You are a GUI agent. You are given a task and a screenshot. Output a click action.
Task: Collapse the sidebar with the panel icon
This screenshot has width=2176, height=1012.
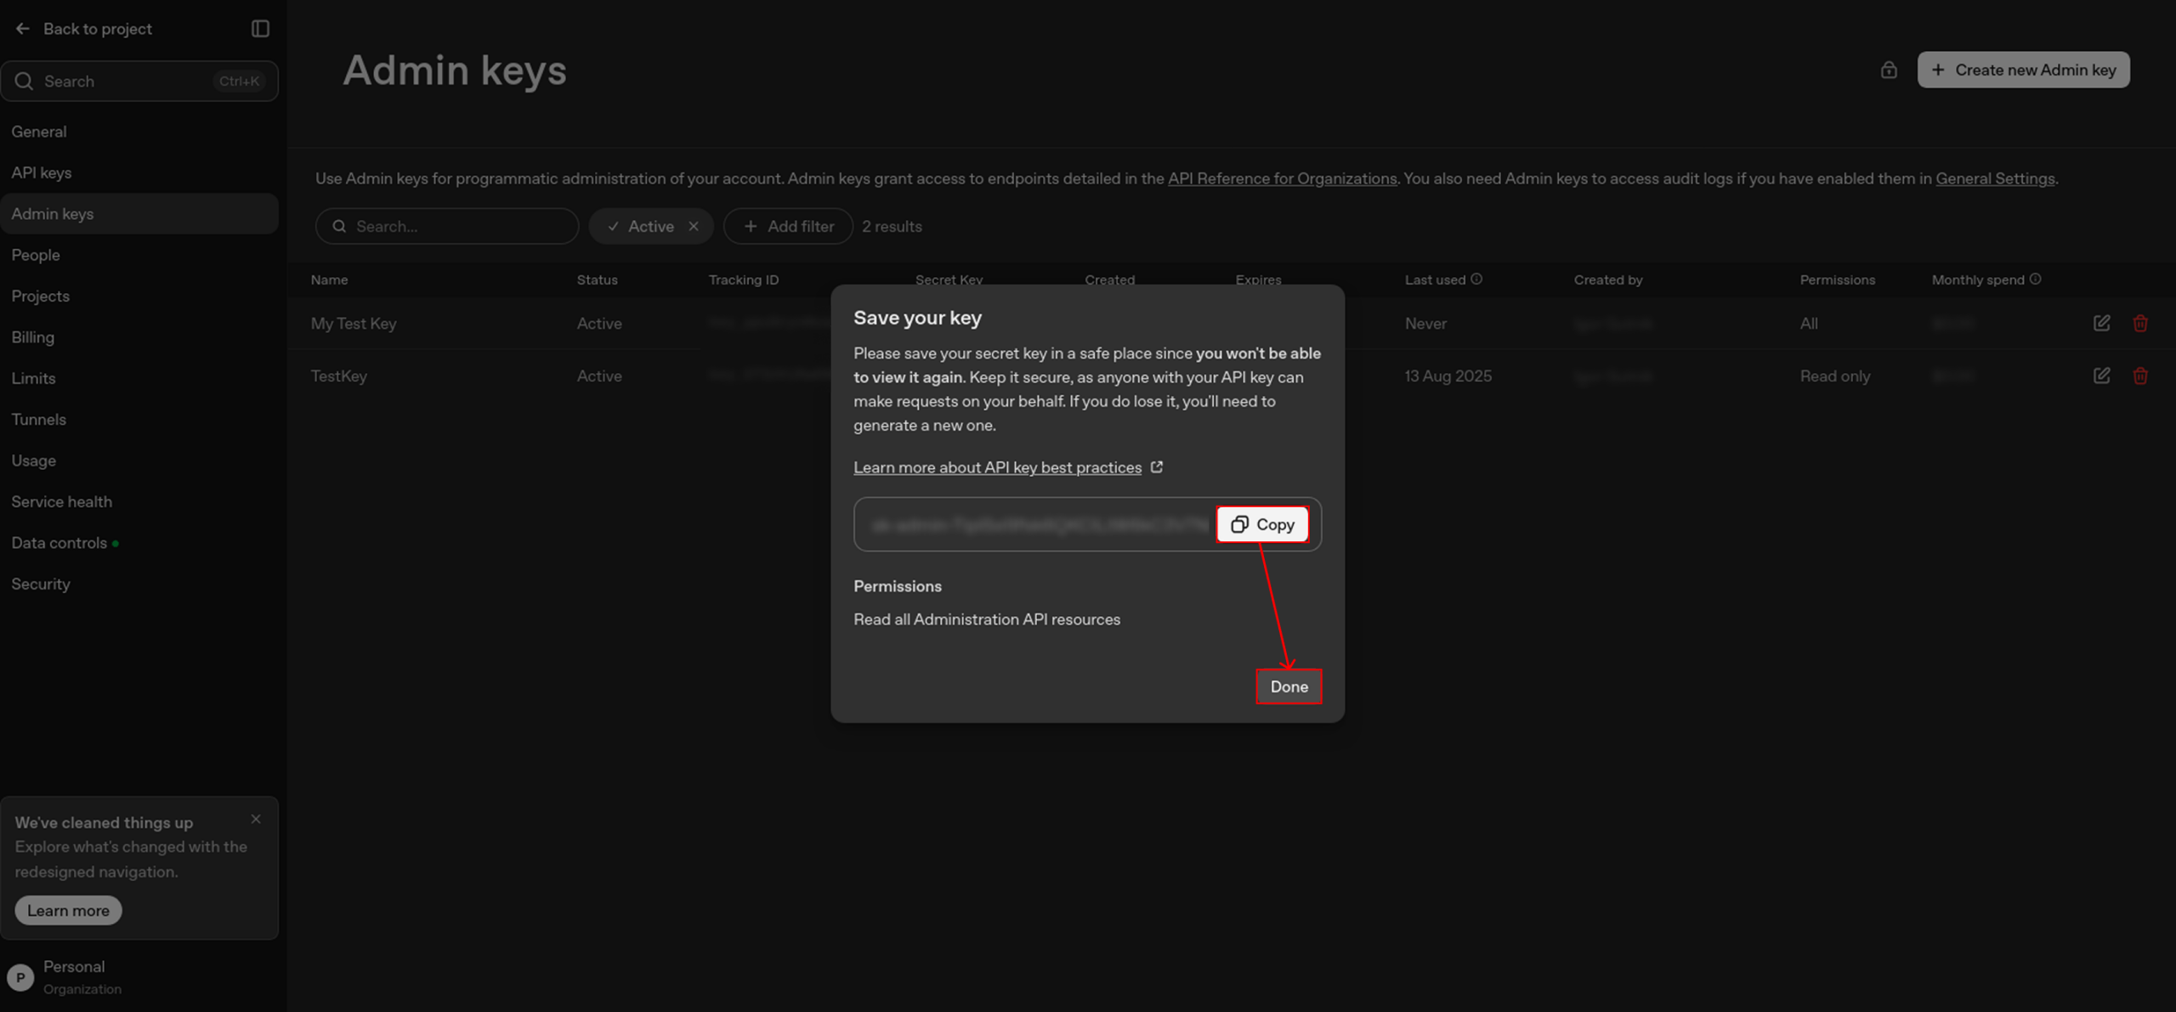point(260,29)
